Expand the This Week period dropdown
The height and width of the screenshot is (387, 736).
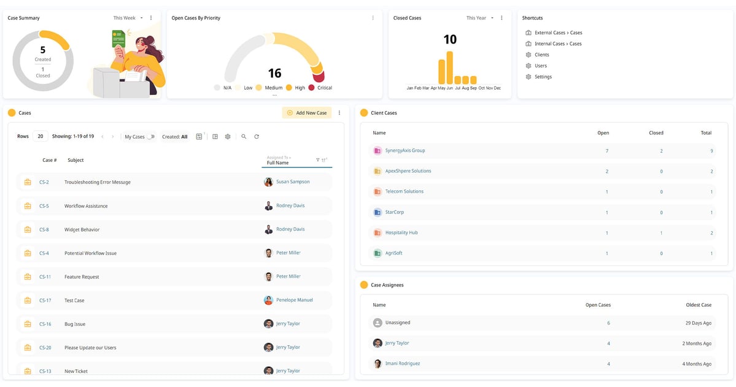pos(128,18)
